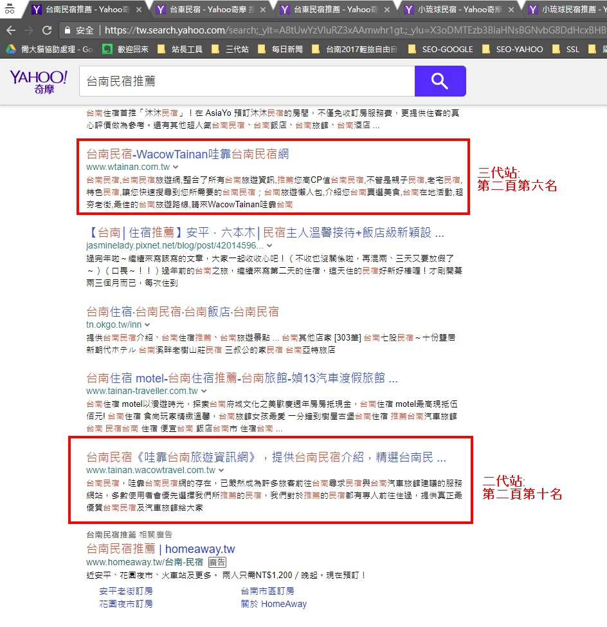Screen dimensions: 607x627
Task: Click the Yahoo search box containing 台南民宿推薦
Action: pyautogui.click(x=247, y=81)
